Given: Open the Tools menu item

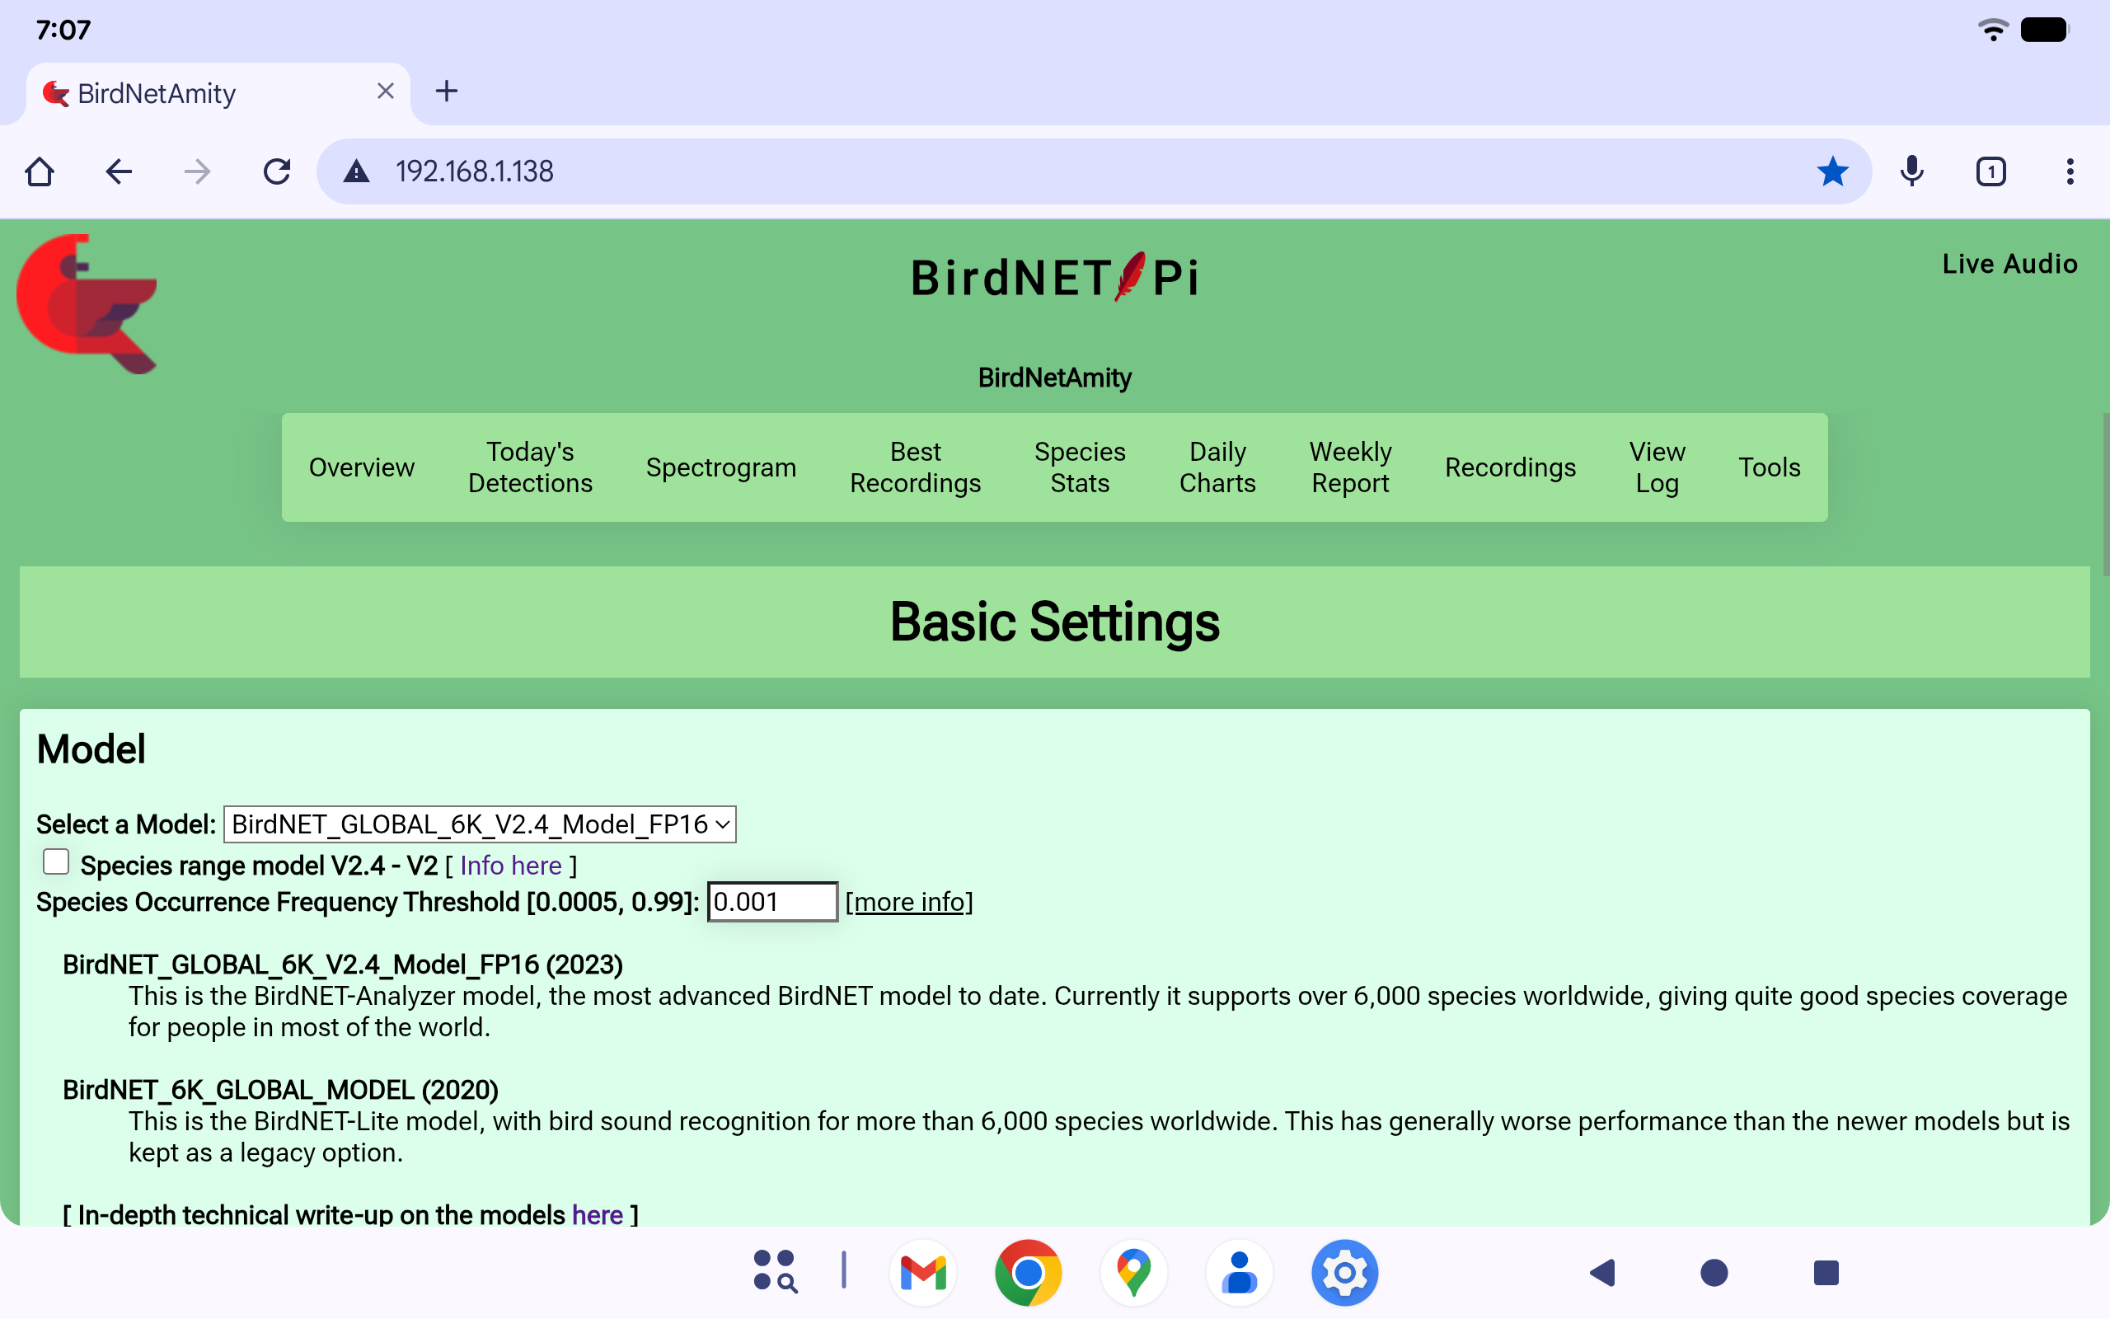Looking at the screenshot, I should [1769, 467].
